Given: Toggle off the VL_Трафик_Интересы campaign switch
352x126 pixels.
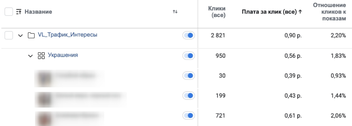Looking at the screenshot, I should pos(189,36).
